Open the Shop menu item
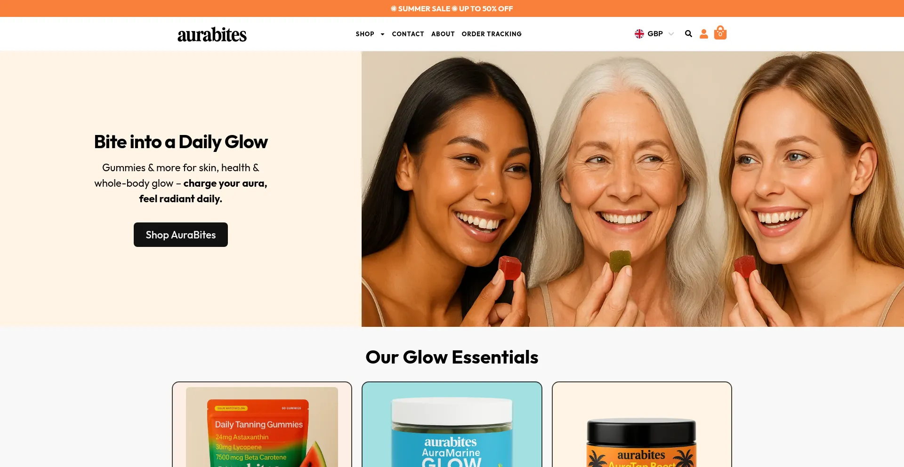Image resolution: width=904 pixels, height=467 pixels. pyautogui.click(x=365, y=34)
